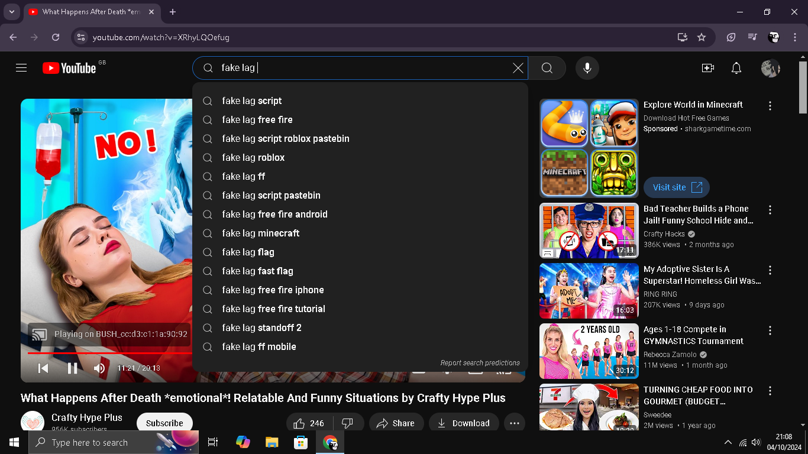The height and width of the screenshot is (454, 808).
Task: Open the Windows Start menu
Action: (x=14, y=442)
